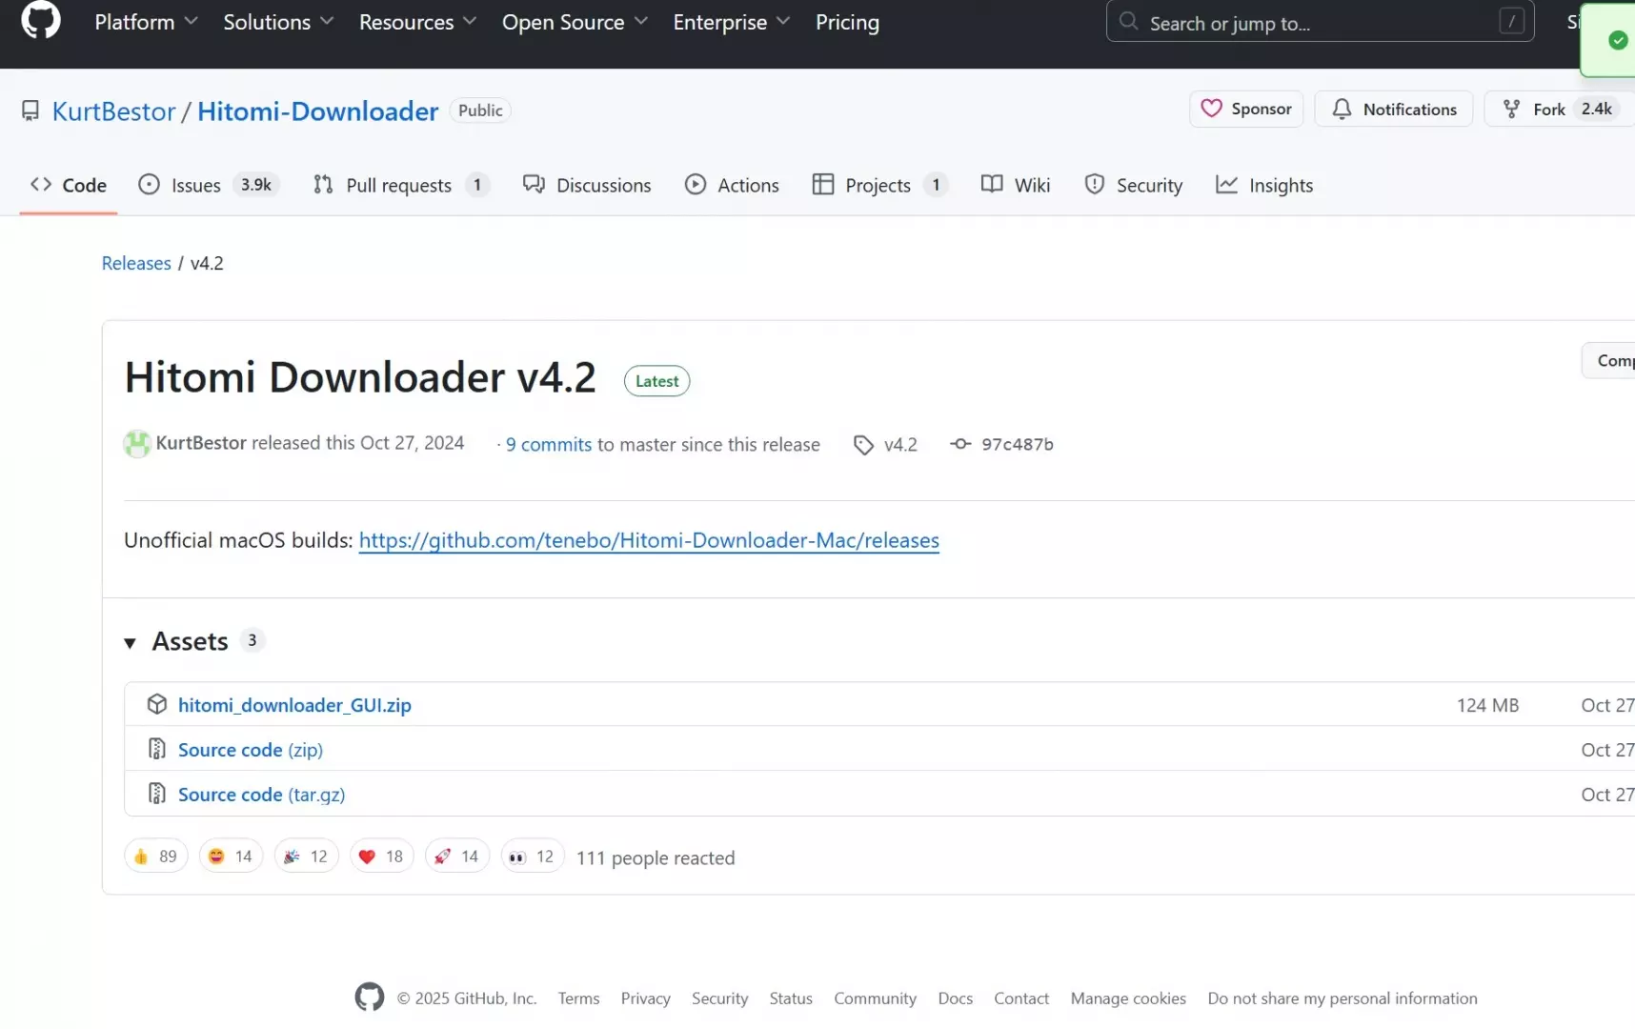Image resolution: width=1635 pixels, height=1029 pixels.
Task: Switch to the Discussions tab
Action: 587,185
